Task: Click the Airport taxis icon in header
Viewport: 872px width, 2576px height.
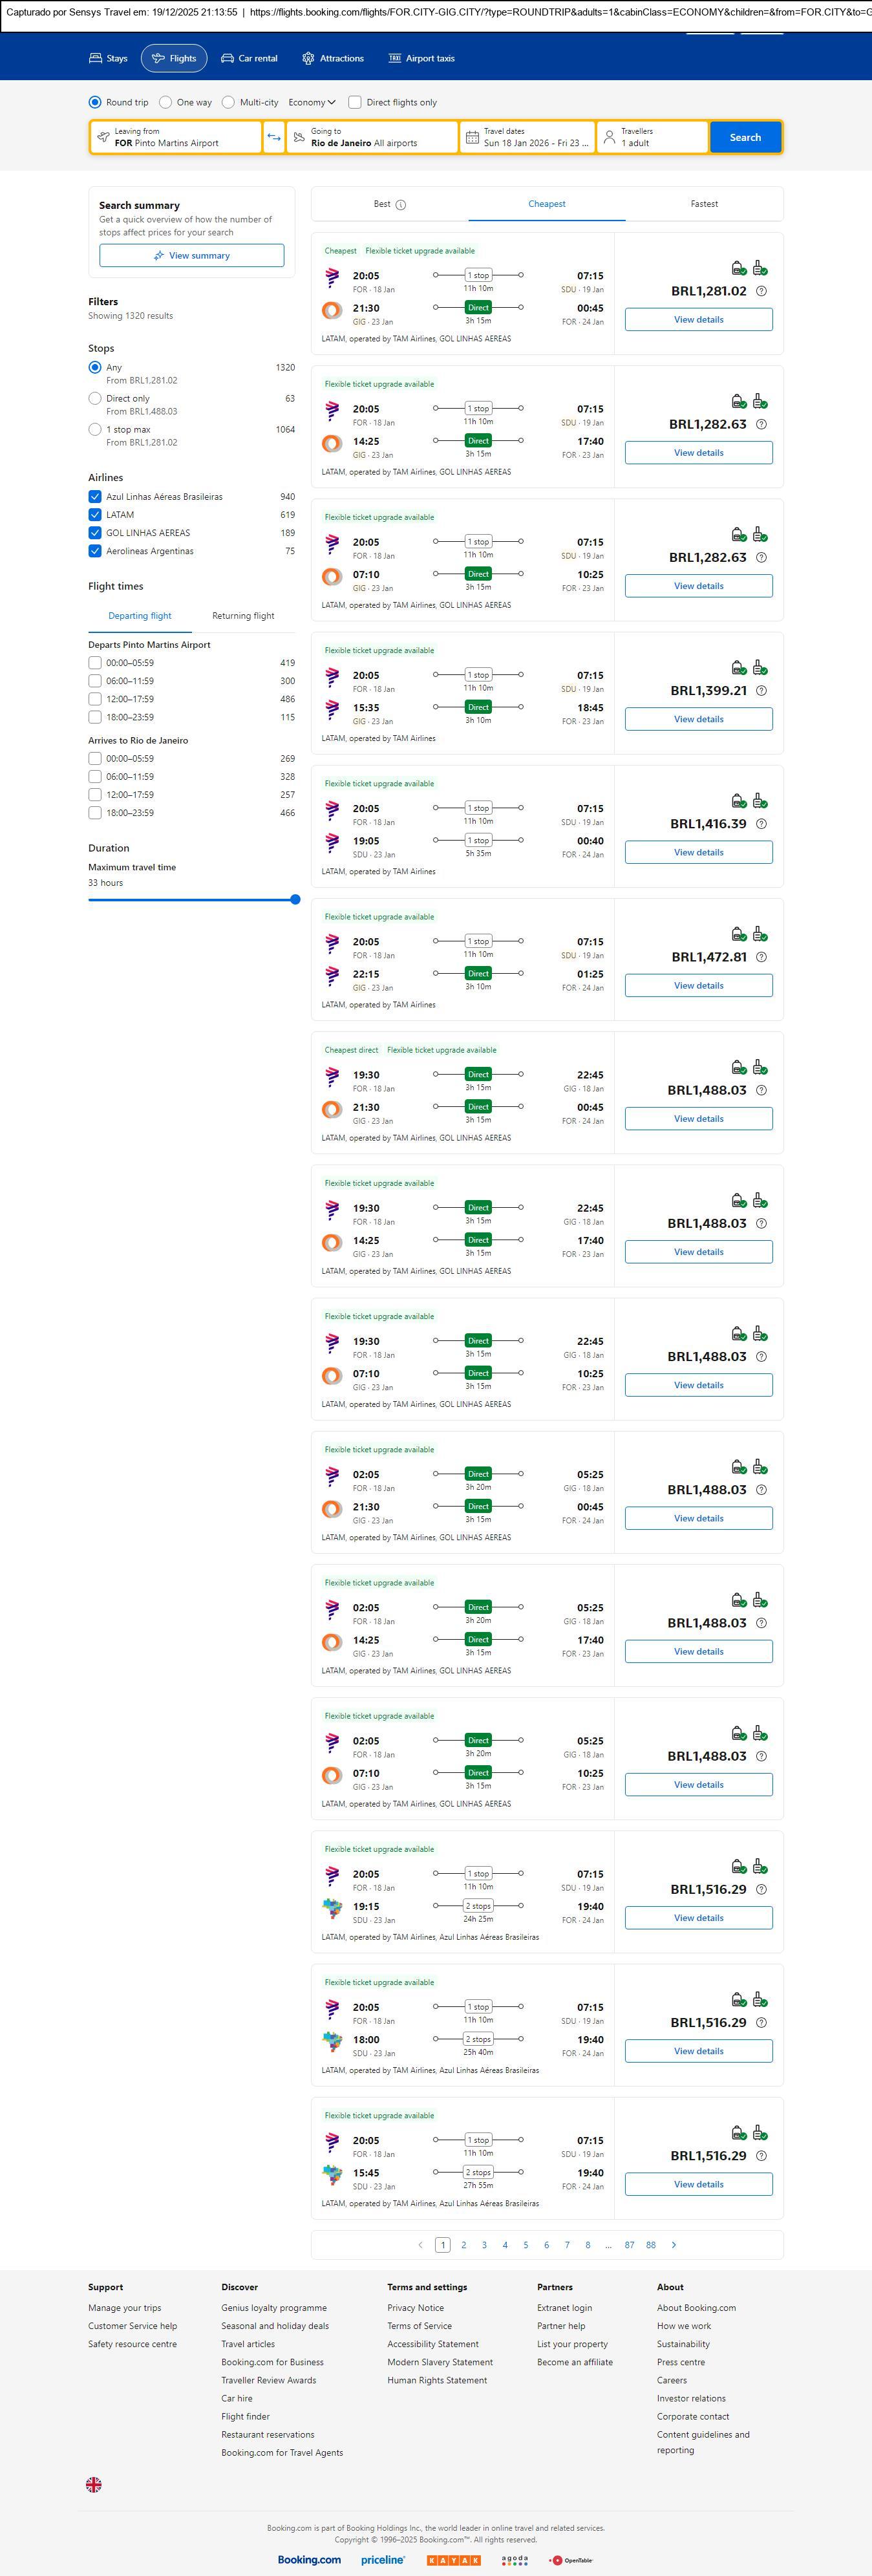Action: [395, 59]
